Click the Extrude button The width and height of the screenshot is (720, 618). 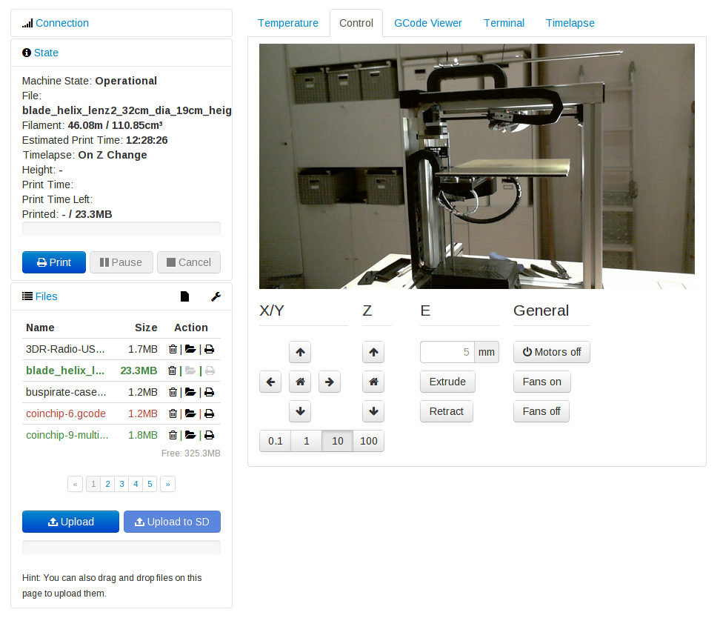pos(447,382)
